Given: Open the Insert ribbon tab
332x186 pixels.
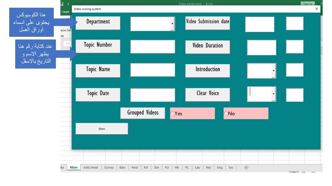Looking at the screenshot, I should [x=66, y=12].
